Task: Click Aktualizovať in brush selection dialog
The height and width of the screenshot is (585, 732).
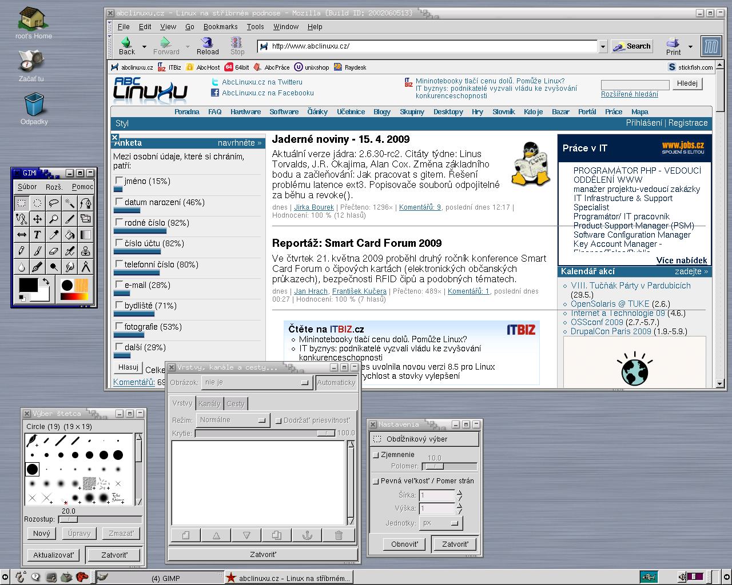Action: click(x=54, y=555)
